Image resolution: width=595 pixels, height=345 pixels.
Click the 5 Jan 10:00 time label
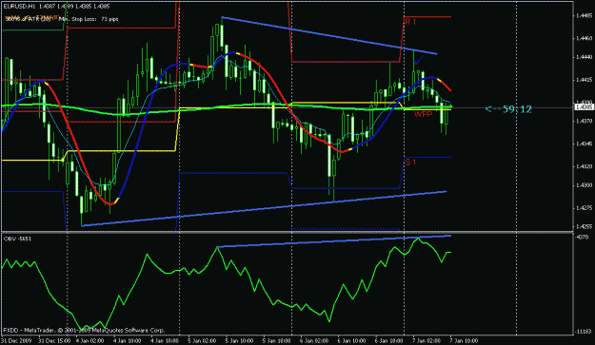240,340
